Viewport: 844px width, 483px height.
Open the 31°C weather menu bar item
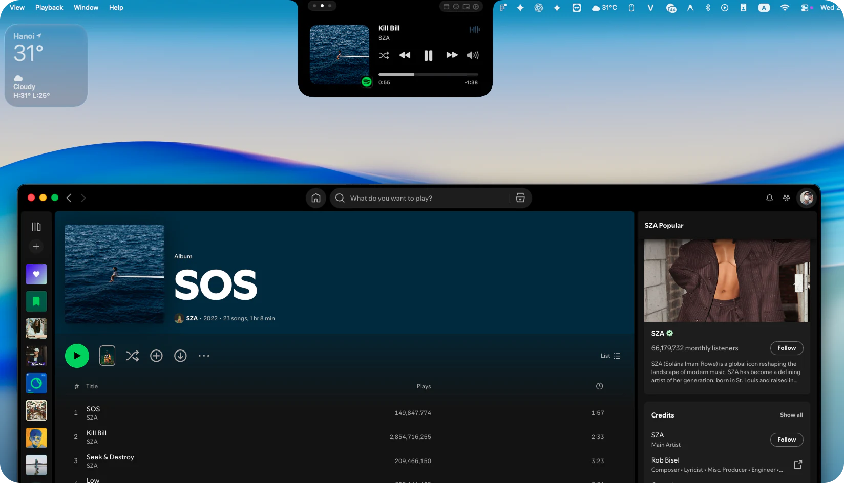[604, 8]
